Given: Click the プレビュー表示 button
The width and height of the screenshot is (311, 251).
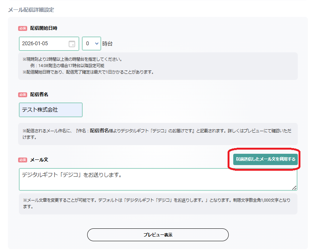Looking at the screenshot, I should [x=158, y=234].
